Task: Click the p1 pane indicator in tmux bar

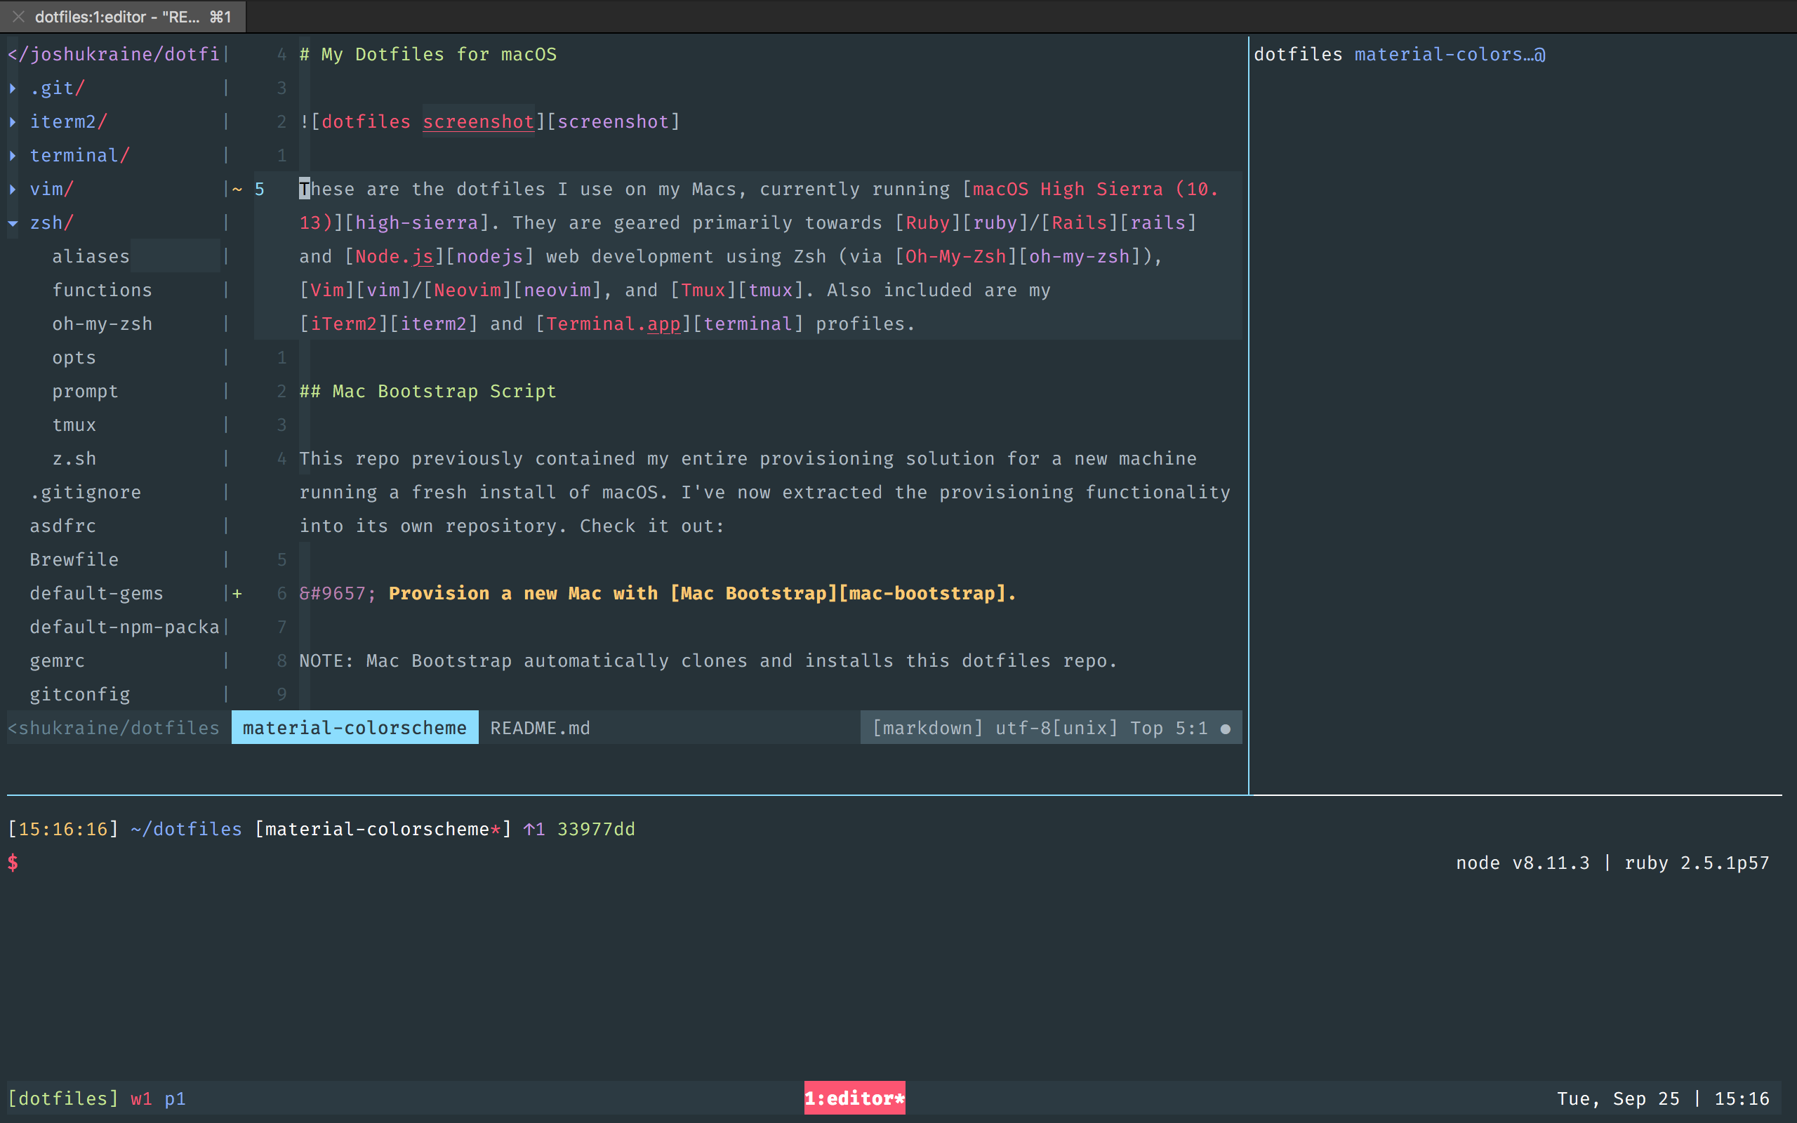Action: coord(175,1098)
